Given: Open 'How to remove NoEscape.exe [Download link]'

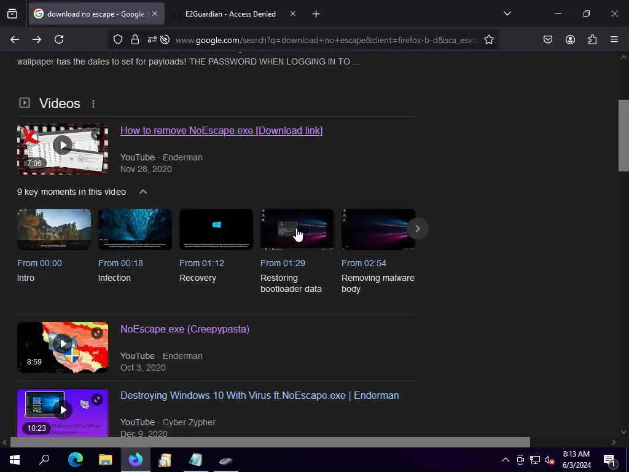Looking at the screenshot, I should (x=221, y=130).
